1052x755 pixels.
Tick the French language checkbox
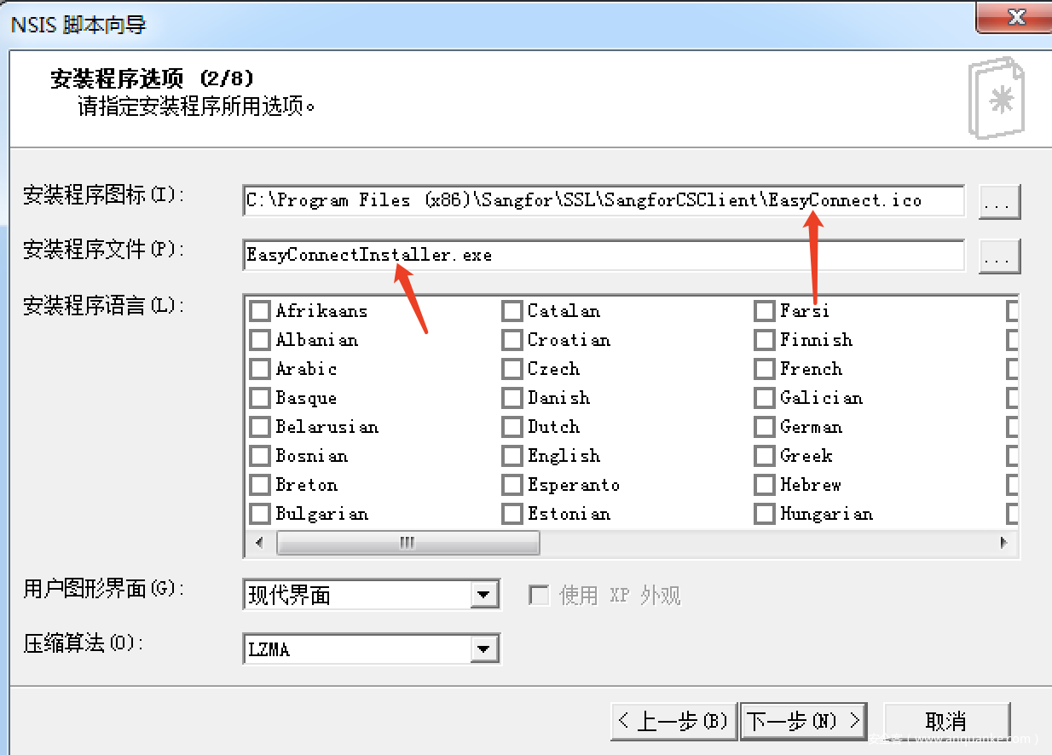tap(765, 369)
